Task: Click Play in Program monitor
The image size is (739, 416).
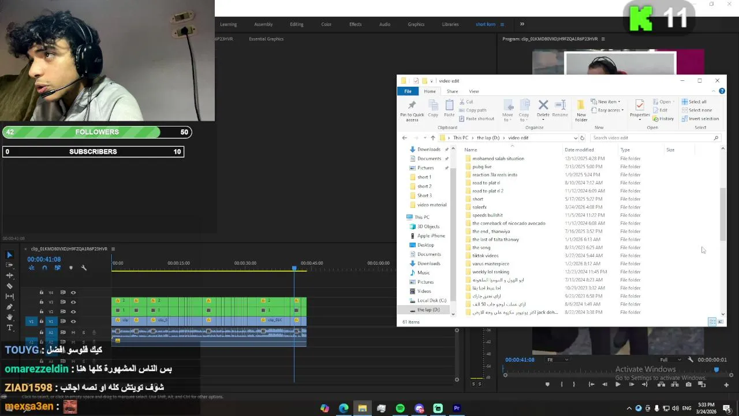Action: point(618,384)
